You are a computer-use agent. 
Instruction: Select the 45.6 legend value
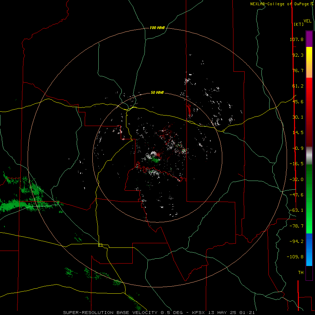(x=298, y=101)
